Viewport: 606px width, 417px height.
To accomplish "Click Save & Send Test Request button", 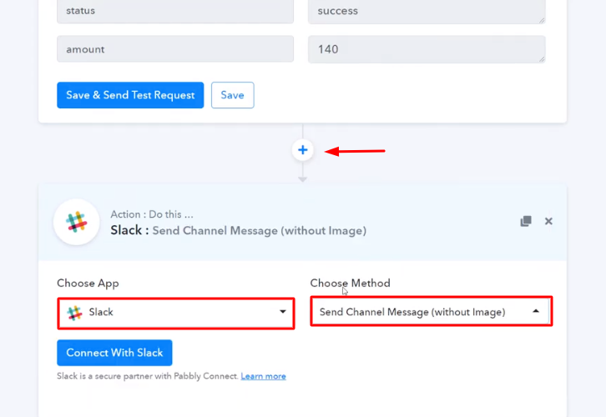I will (x=130, y=95).
